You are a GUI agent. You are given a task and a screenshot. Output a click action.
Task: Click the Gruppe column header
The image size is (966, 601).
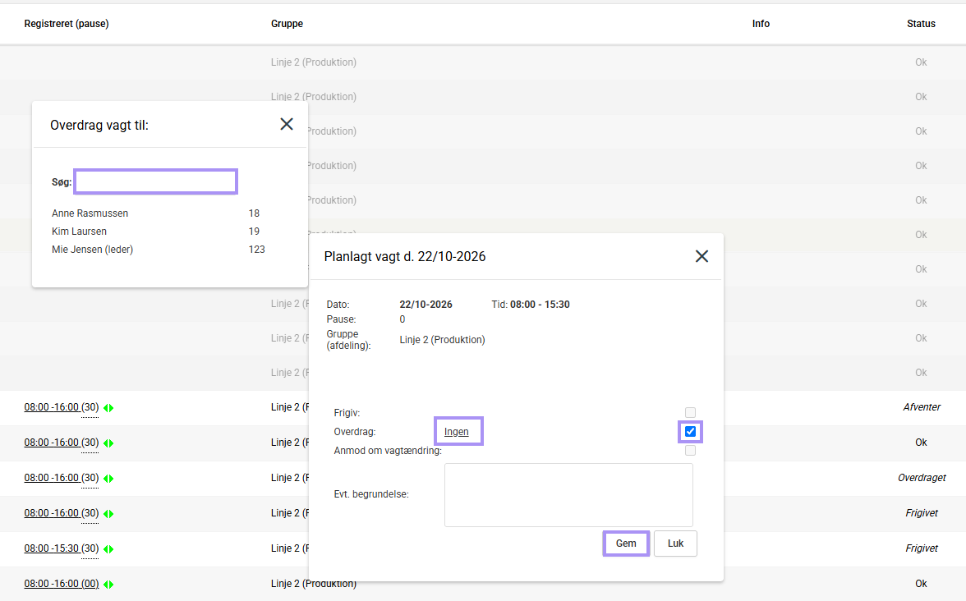click(287, 23)
